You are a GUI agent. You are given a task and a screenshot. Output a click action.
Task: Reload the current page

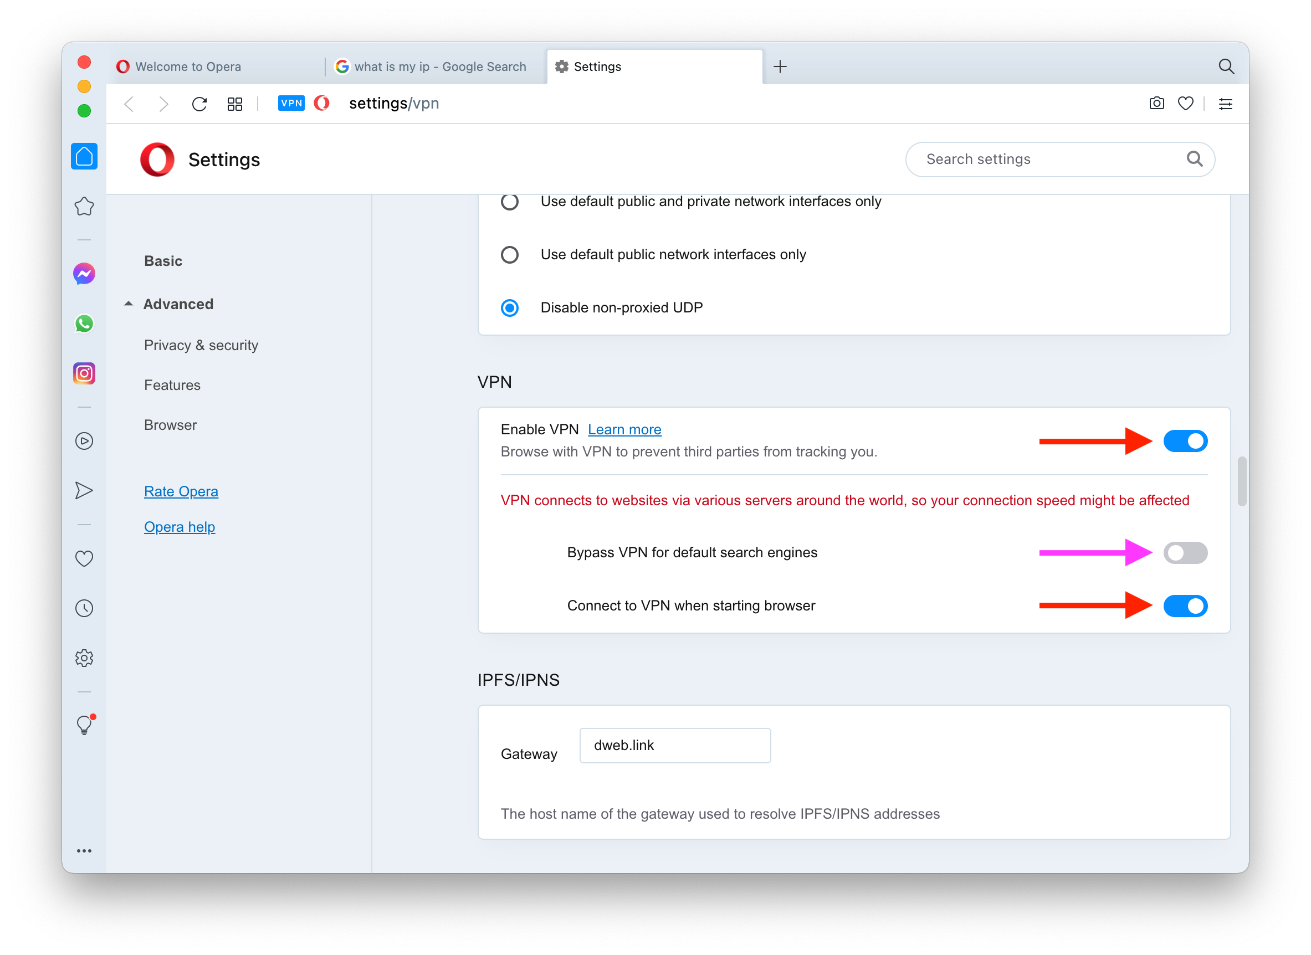199,104
